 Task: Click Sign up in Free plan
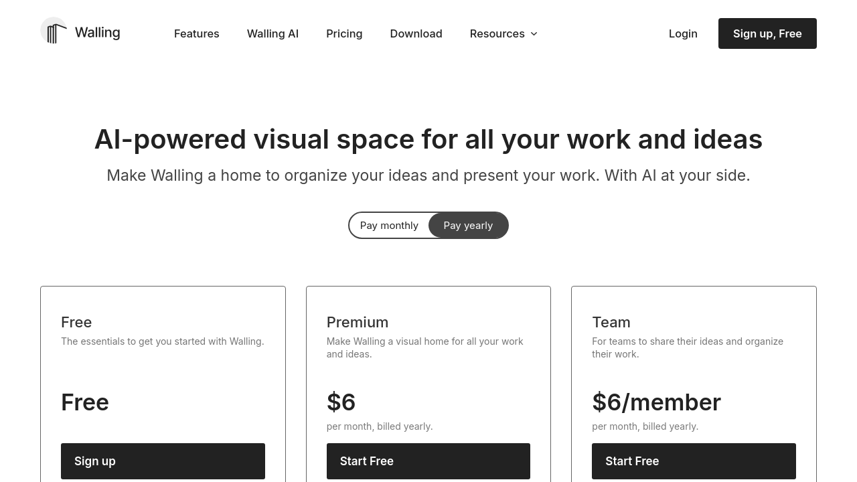(163, 461)
